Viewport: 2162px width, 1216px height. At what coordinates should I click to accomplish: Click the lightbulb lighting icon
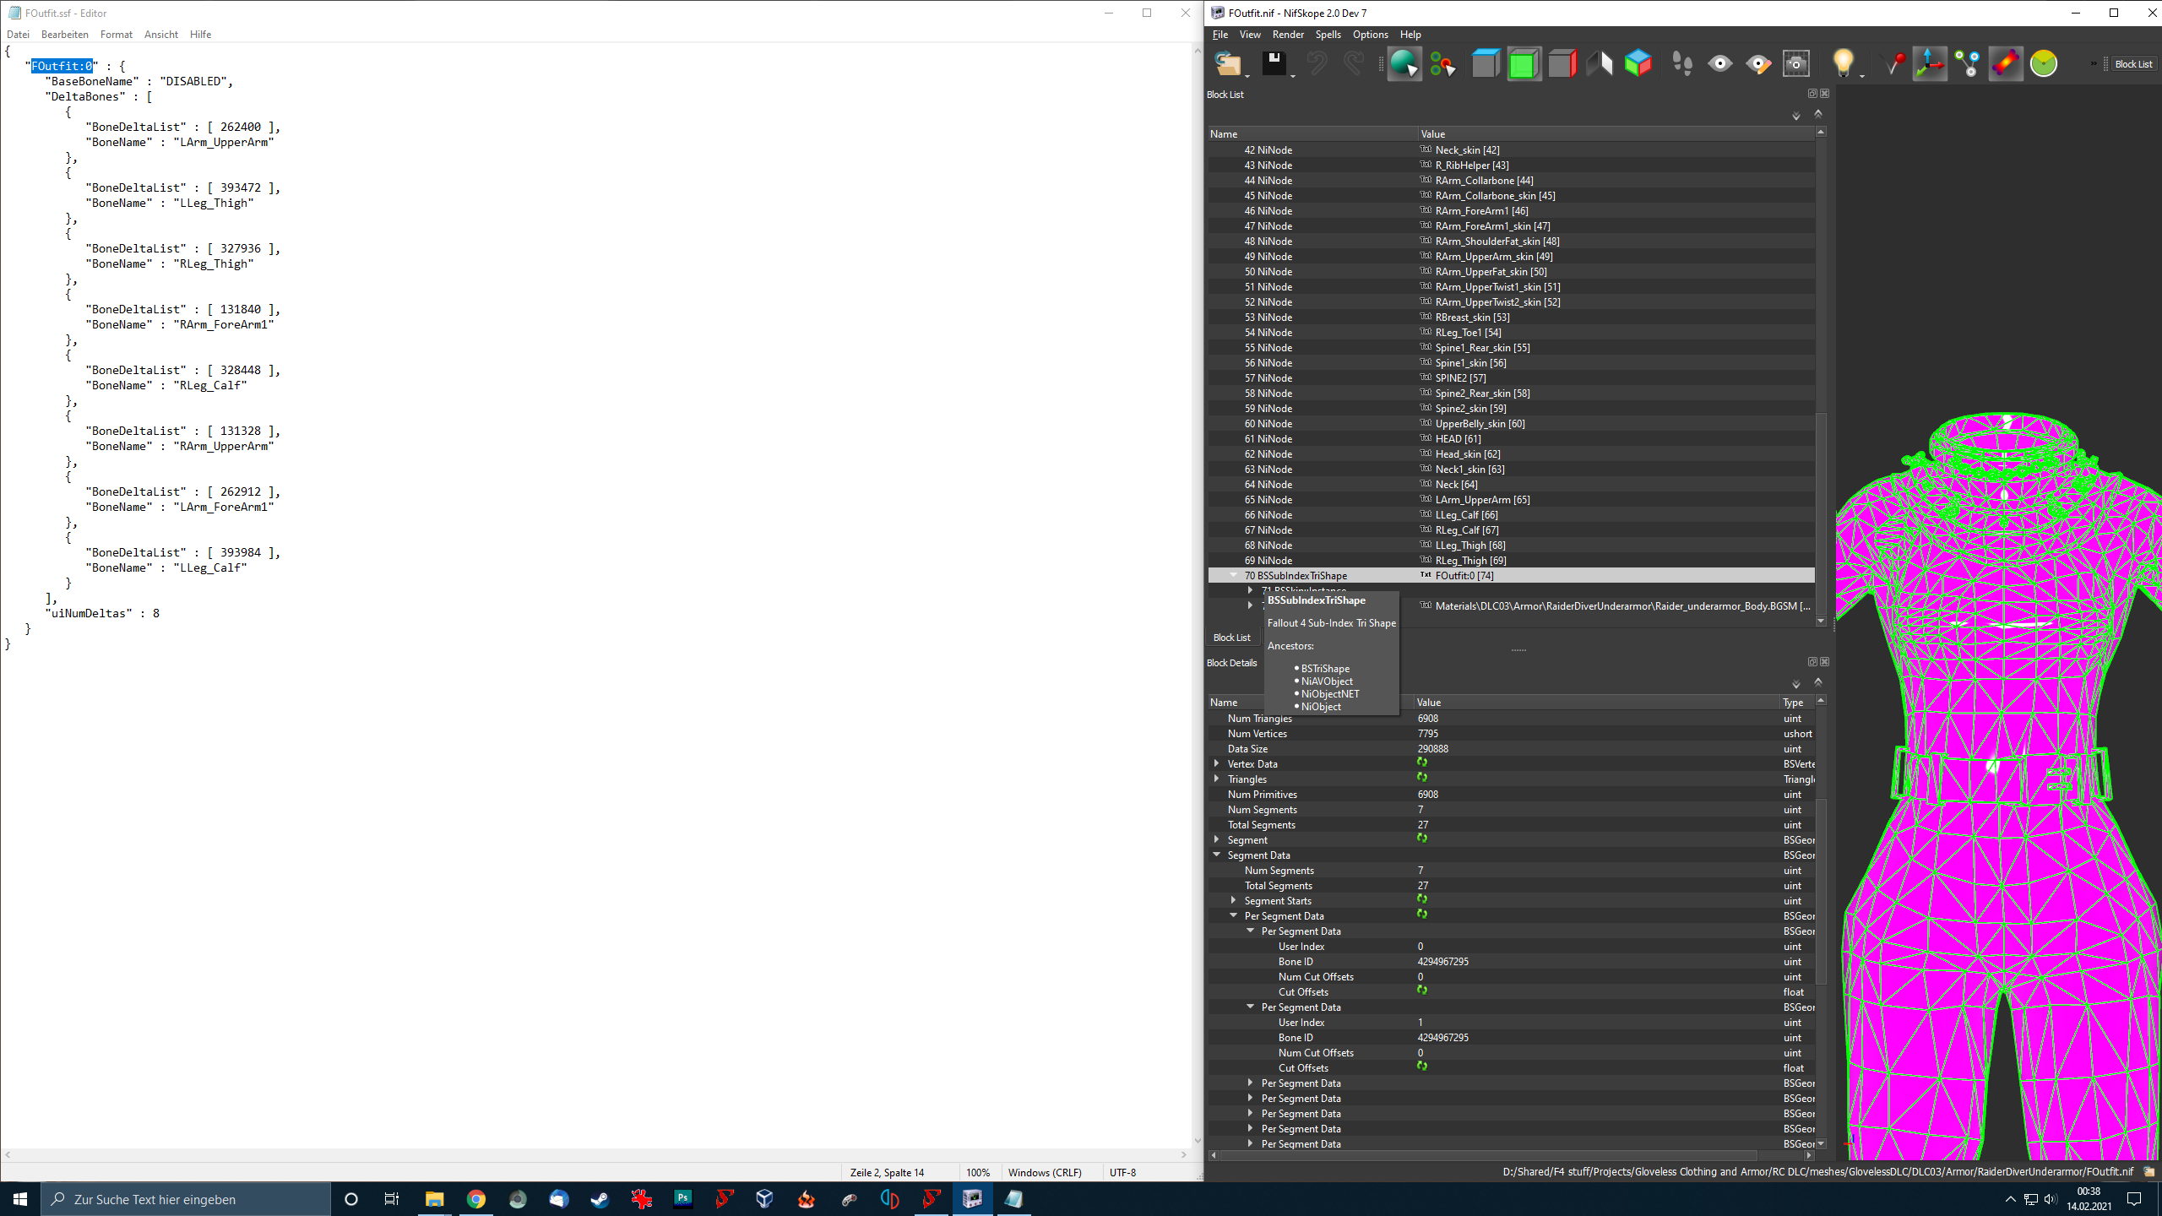point(1842,64)
